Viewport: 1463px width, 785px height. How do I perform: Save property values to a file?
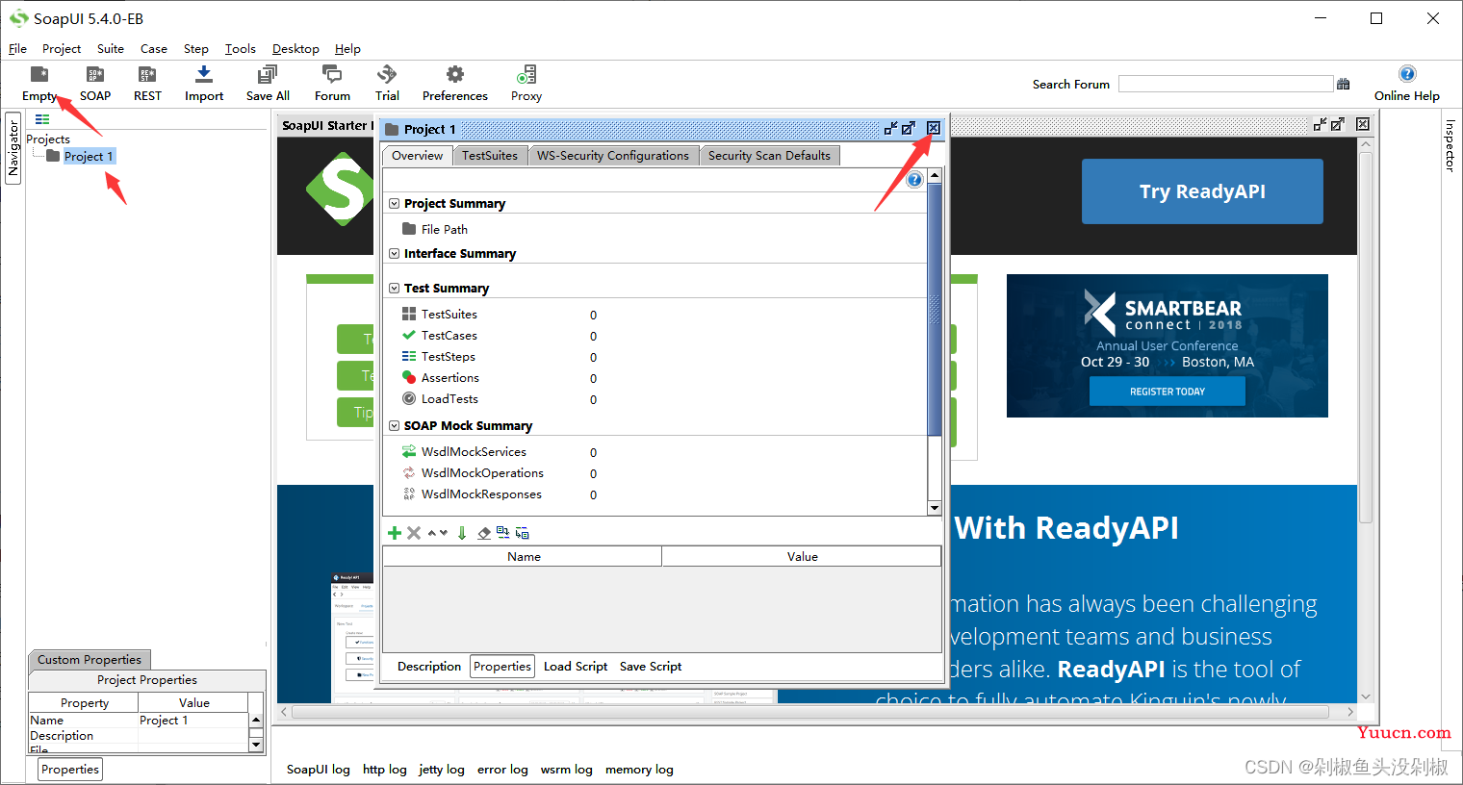tap(522, 533)
